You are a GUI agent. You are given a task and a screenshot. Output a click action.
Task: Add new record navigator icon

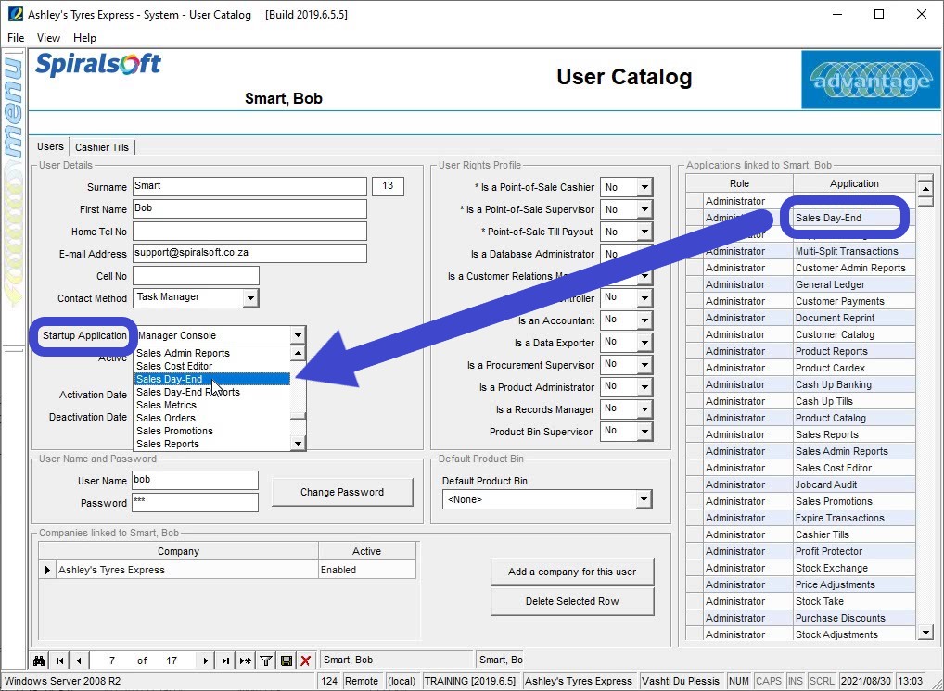click(245, 660)
